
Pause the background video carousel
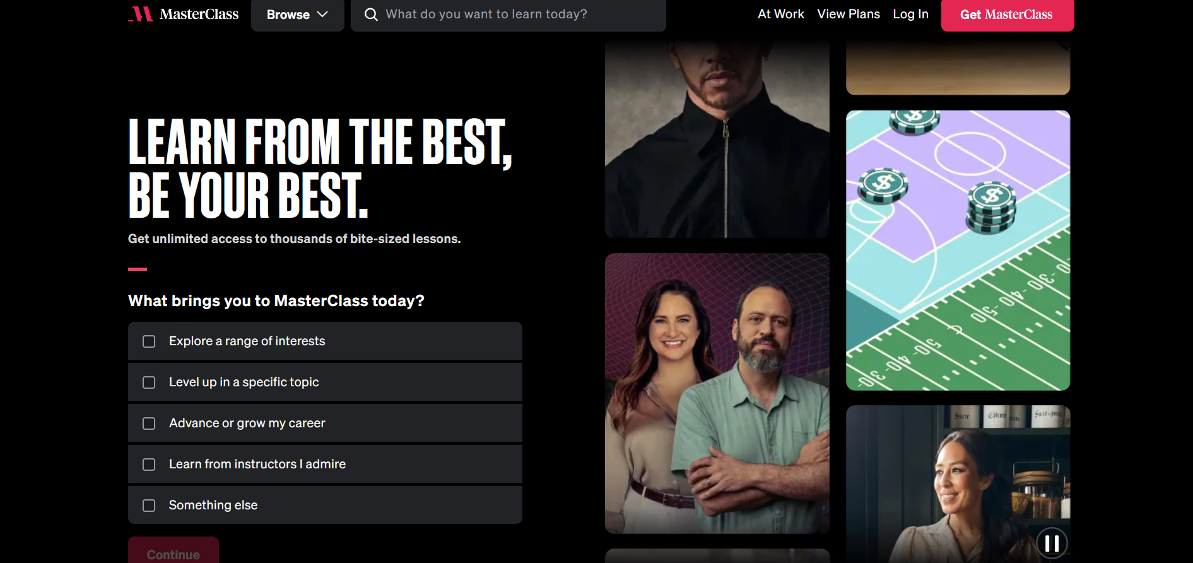coord(1052,543)
